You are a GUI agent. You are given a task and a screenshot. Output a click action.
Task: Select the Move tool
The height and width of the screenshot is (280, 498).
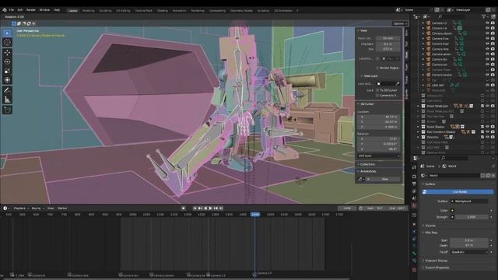(7, 53)
